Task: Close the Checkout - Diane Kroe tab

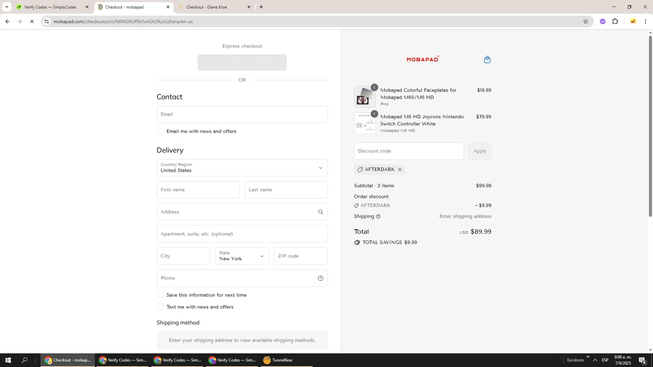Action: click(x=249, y=7)
